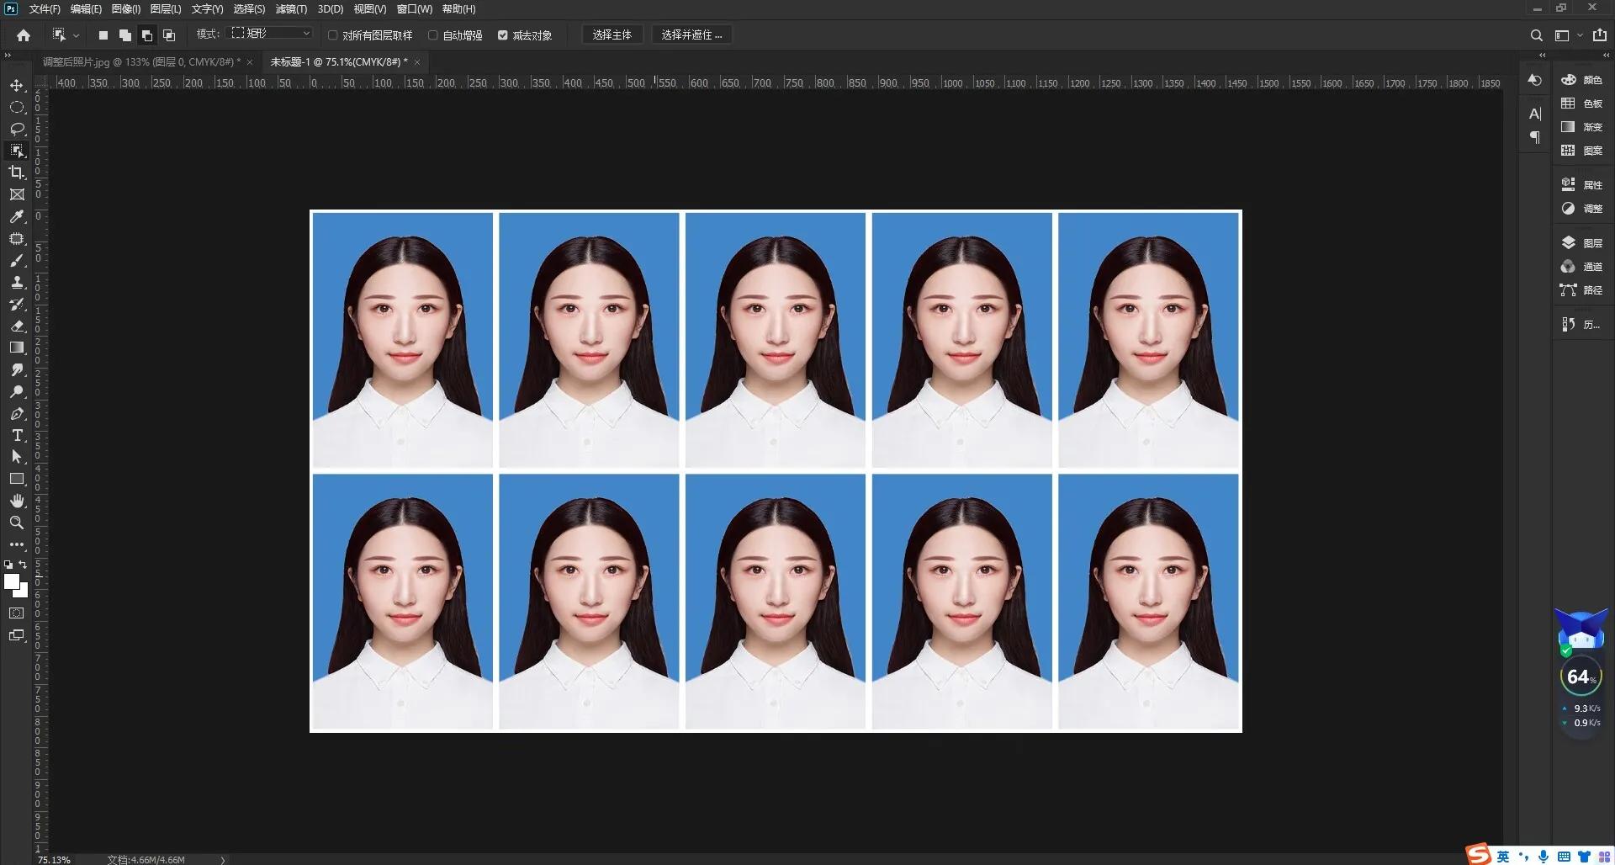Open the 图层 (Layers) panel

pos(1582,243)
